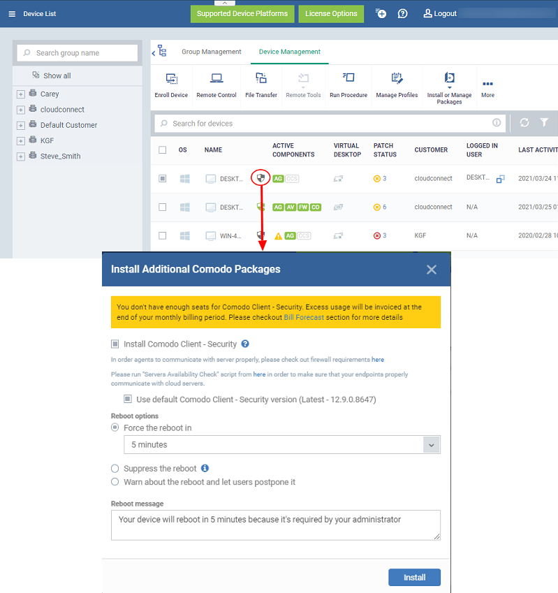Image resolution: width=558 pixels, height=593 pixels.
Task: Click the Logout link
Action: tap(440, 13)
